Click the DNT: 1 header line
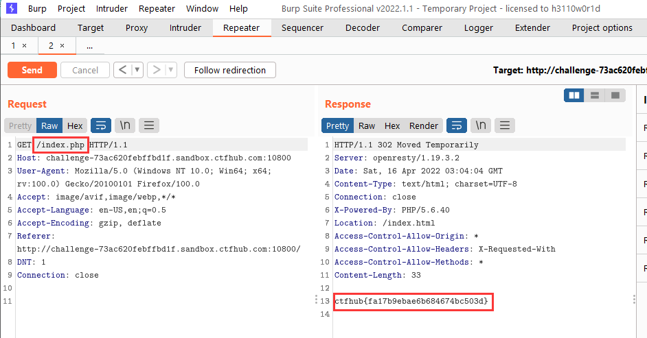The height and width of the screenshot is (338, 647). click(x=32, y=262)
